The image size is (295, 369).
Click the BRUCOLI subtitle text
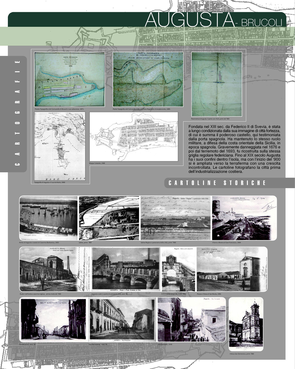pos(262,22)
